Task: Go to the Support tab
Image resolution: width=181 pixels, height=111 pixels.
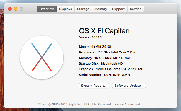Action: click(118, 9)
